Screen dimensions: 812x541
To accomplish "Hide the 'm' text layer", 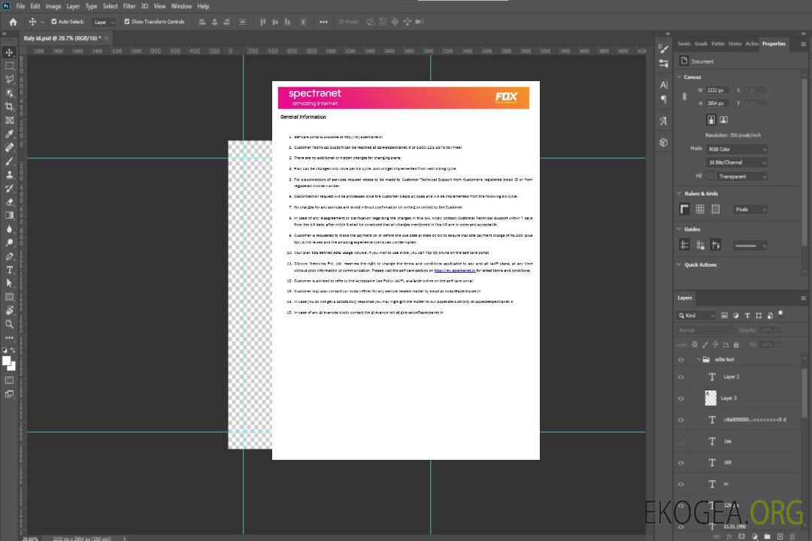I will point(681,485).
